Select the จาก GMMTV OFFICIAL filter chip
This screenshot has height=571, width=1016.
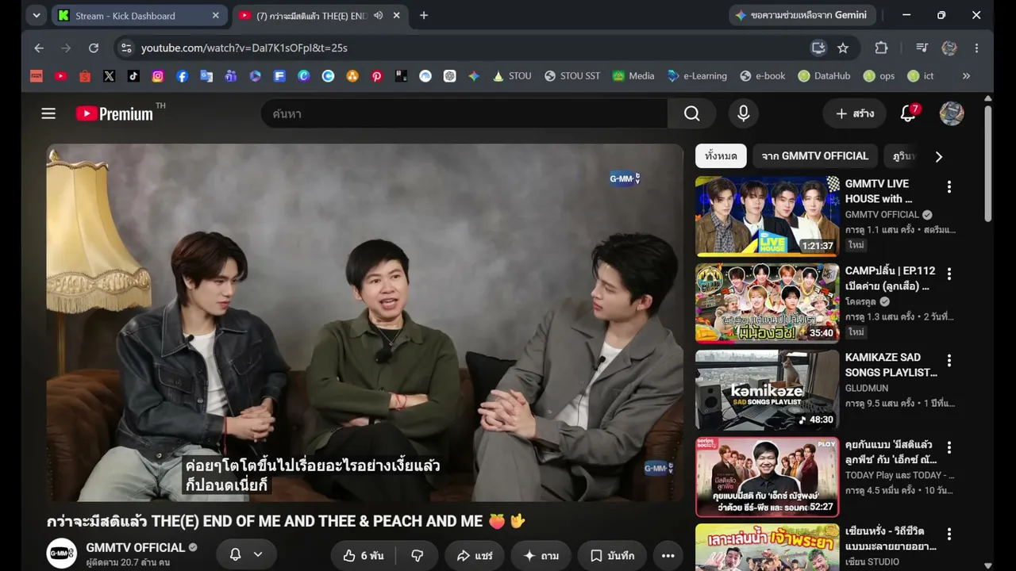[815, 156]
